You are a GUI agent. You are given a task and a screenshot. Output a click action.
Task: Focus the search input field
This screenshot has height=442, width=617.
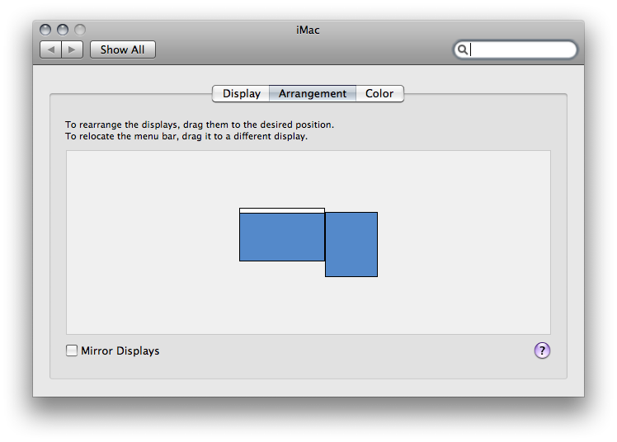click(515, 49)
